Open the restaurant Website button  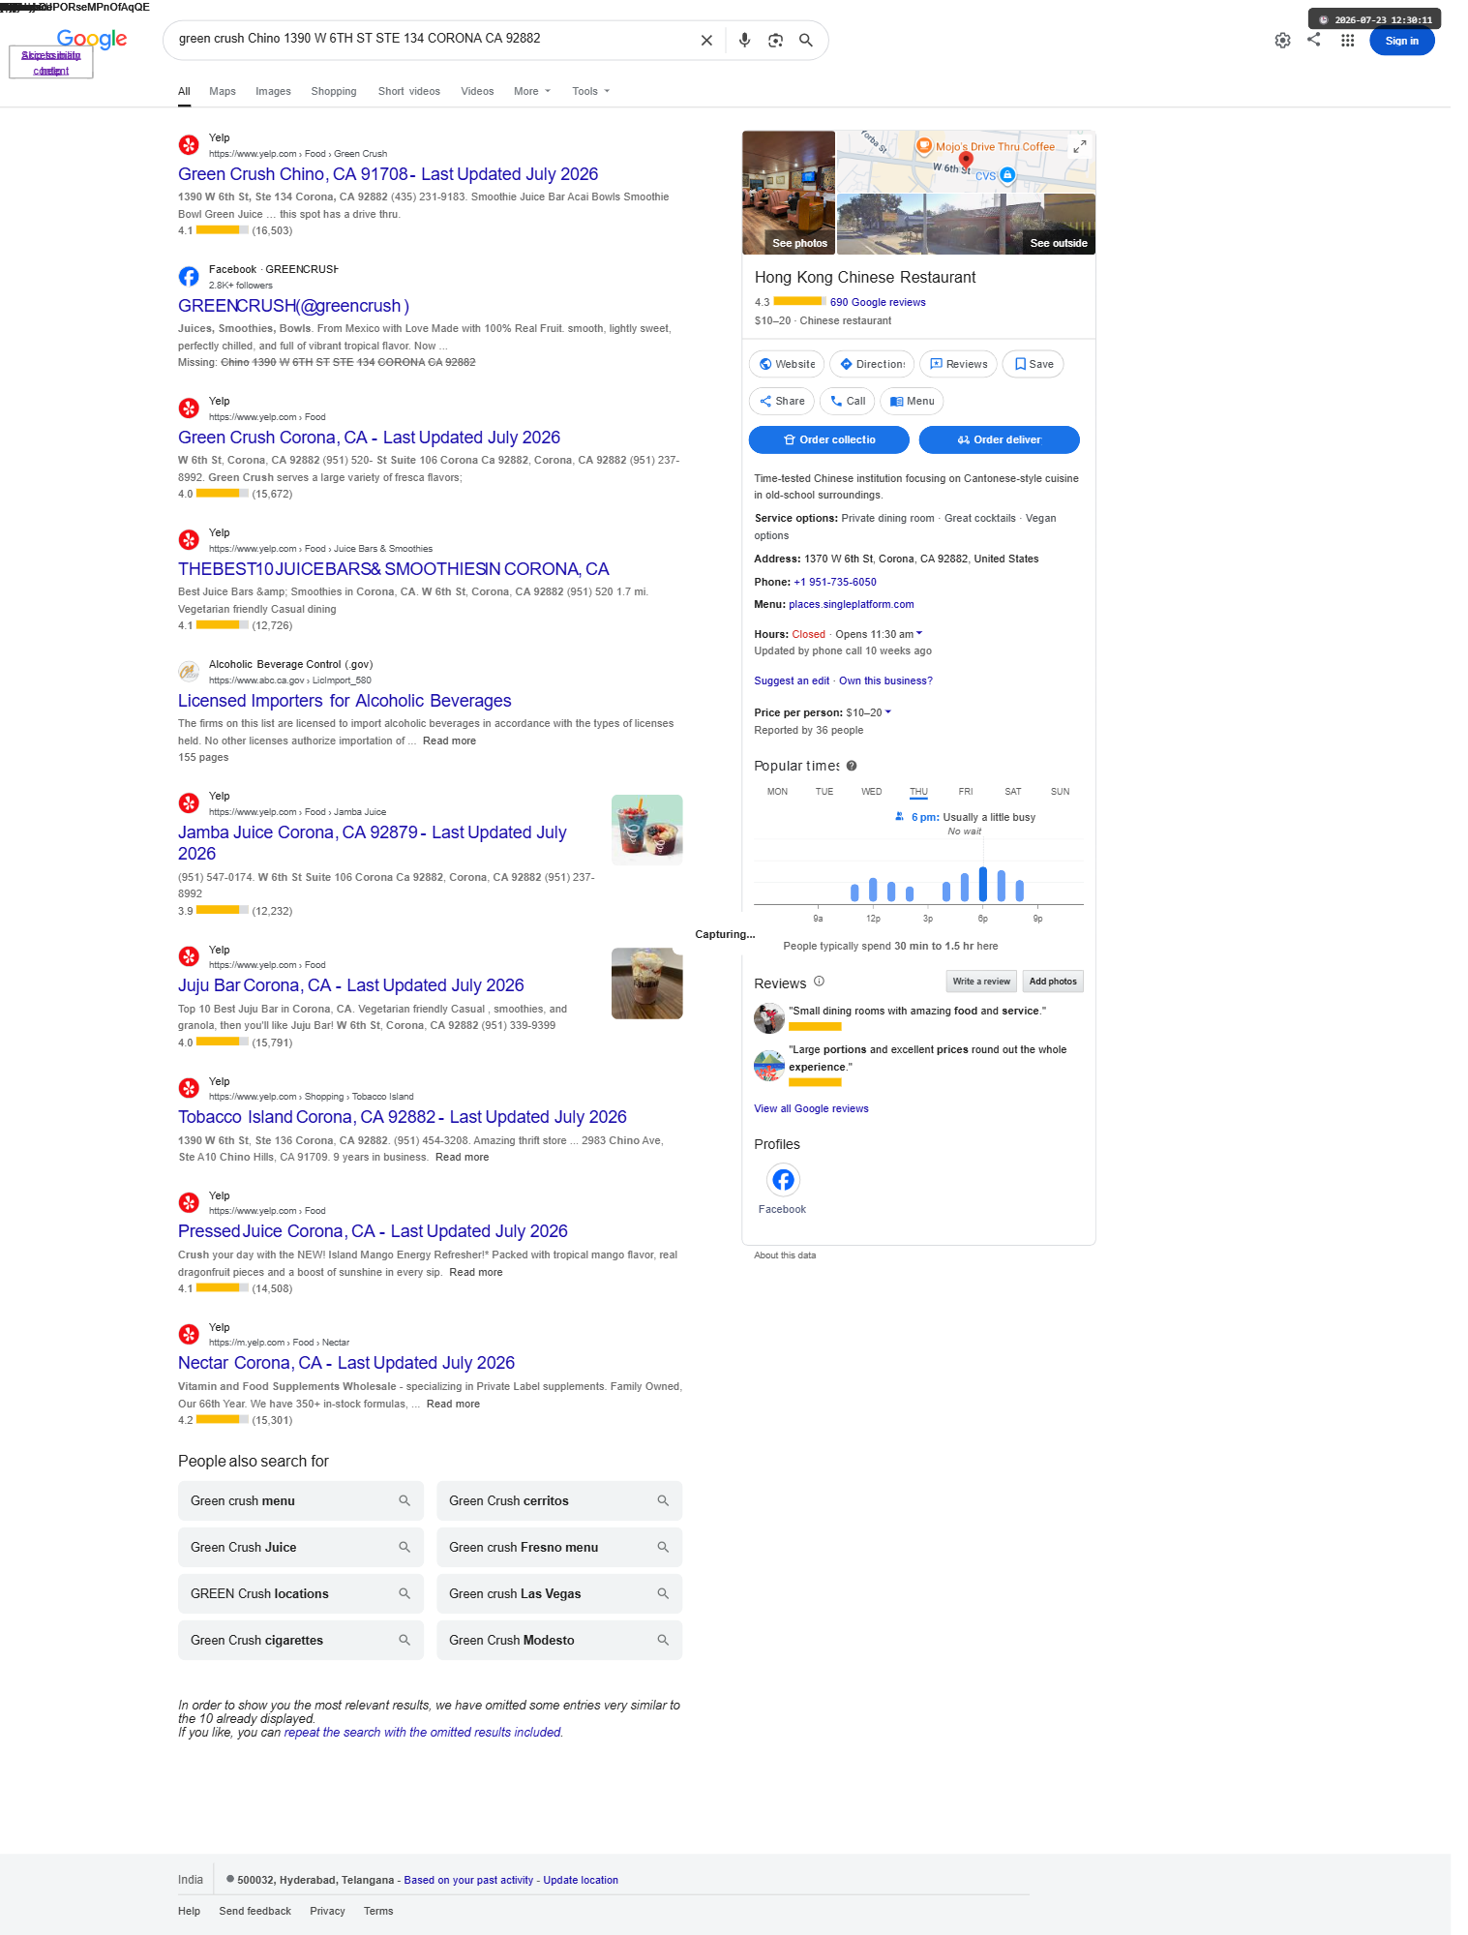click(x=787, y=364)
